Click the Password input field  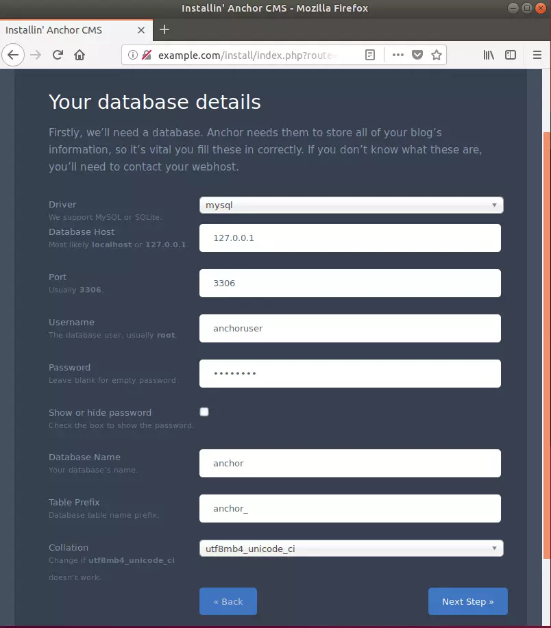[x=350, y=373]
